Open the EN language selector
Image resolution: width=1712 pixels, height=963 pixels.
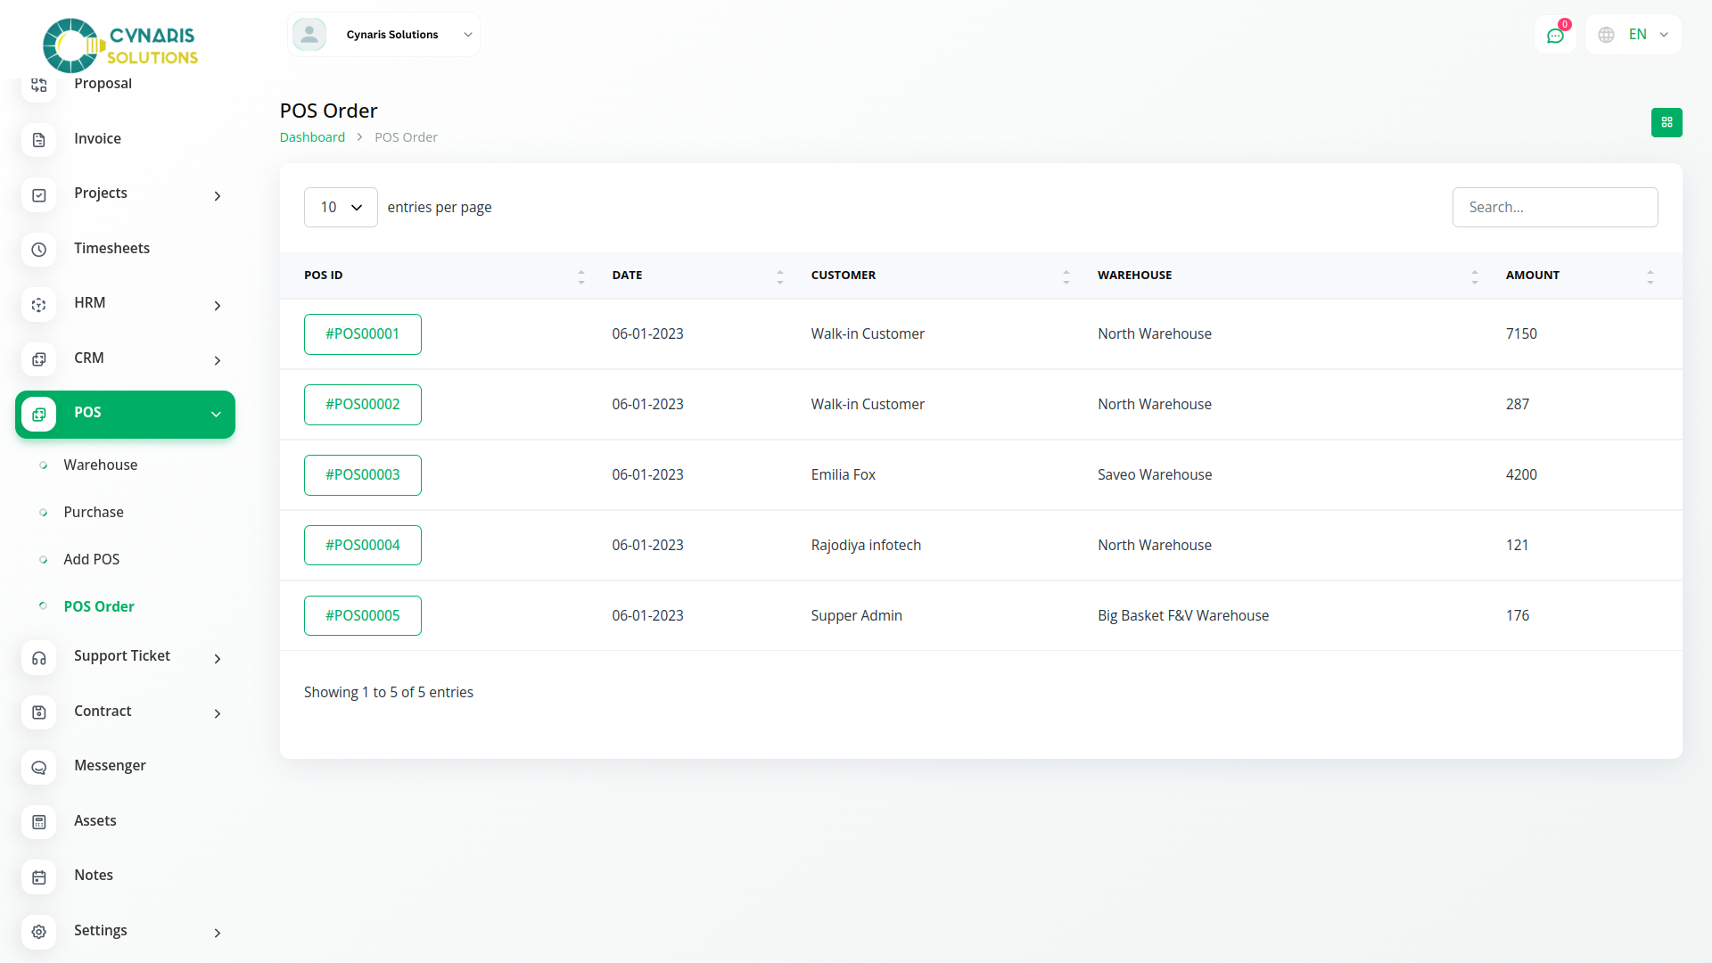(1634, 35)
